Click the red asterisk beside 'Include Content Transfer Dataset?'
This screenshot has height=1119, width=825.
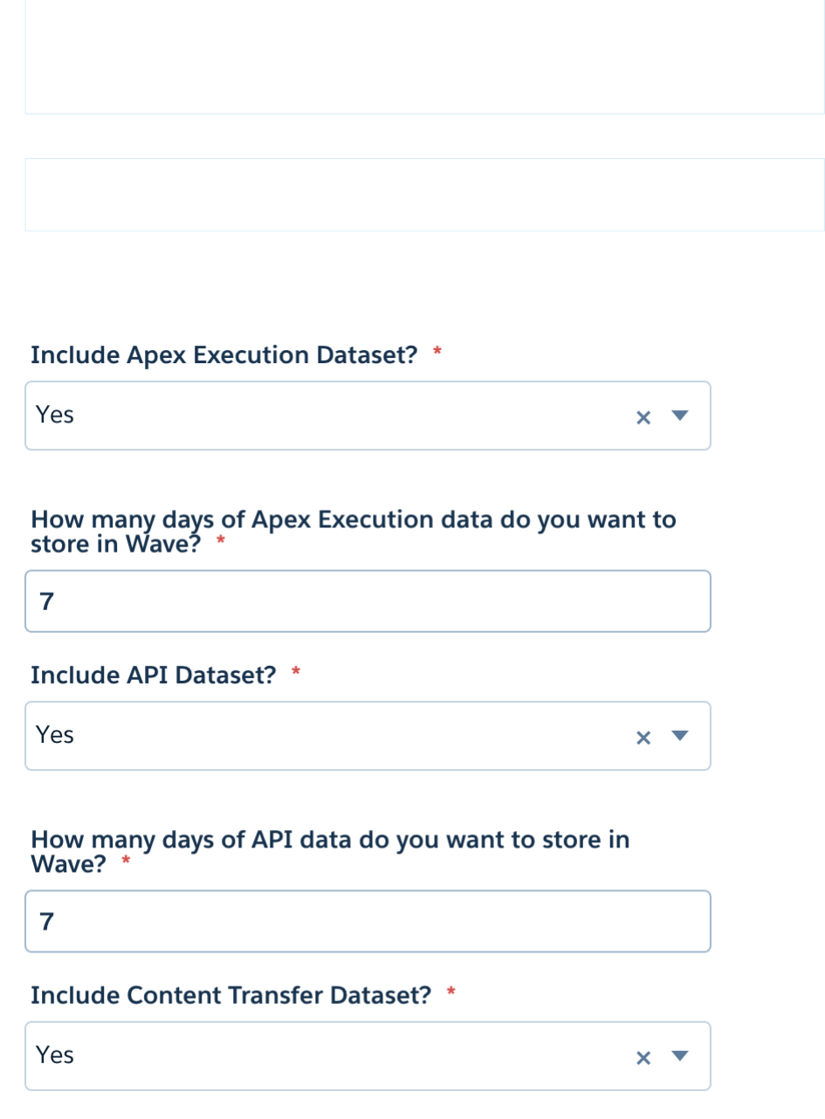click(x=451, y=992)
